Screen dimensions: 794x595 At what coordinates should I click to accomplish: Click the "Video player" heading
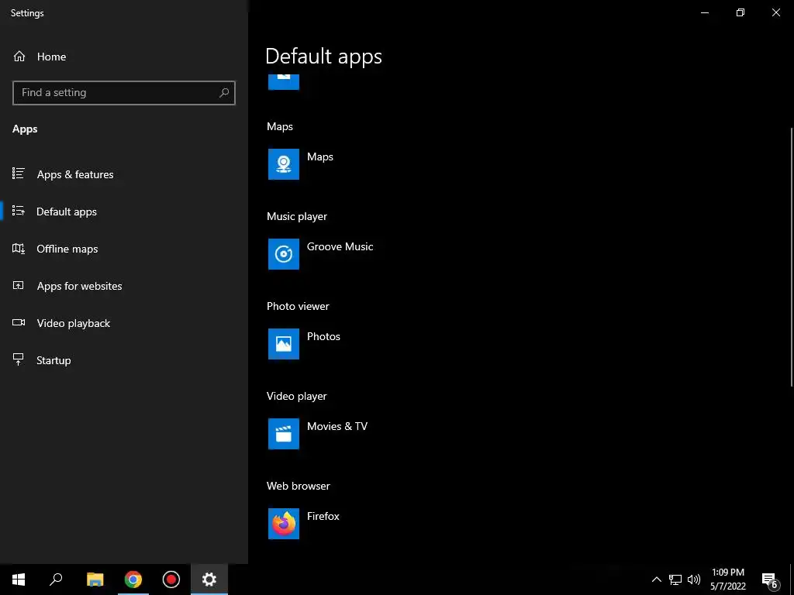[297, 396]
